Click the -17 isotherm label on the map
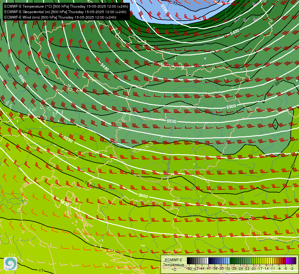 pyautogui.click(x=41, y=270)
